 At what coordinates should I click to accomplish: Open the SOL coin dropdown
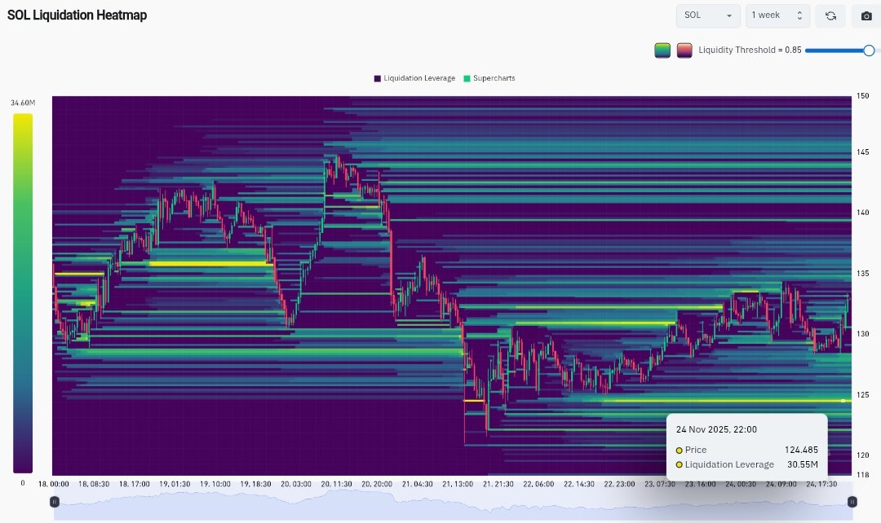pyautogui.click(x=707, y=15)
